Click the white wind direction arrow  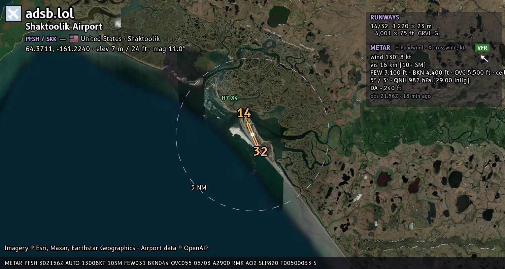(x=484, y=59)
